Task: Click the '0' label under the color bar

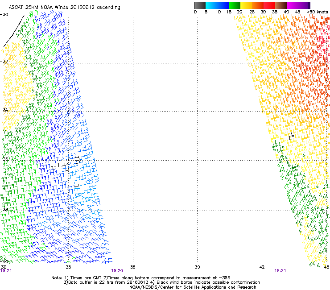Action: pos(195,12)
